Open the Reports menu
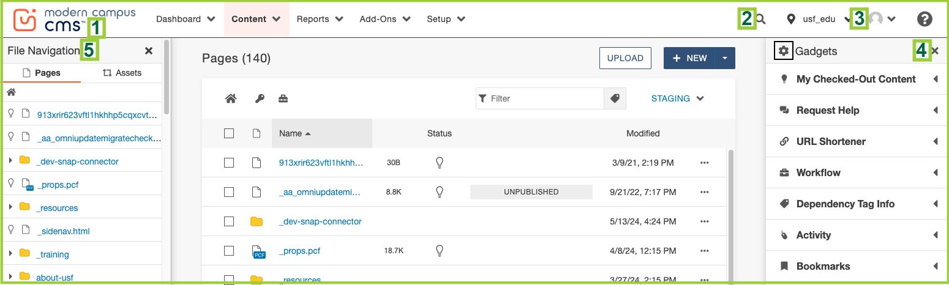This screenshot has height=285, width=949. [320, 19]
